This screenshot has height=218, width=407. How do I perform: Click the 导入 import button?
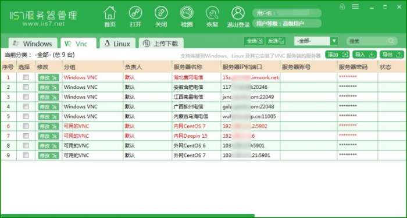[x=365, y=55]
